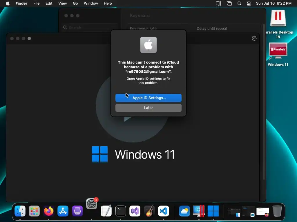Open the File menu
This screenshot has height=222, width=297.
point(36,3)
